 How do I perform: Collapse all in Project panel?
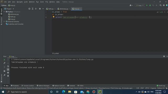[36, 9]
